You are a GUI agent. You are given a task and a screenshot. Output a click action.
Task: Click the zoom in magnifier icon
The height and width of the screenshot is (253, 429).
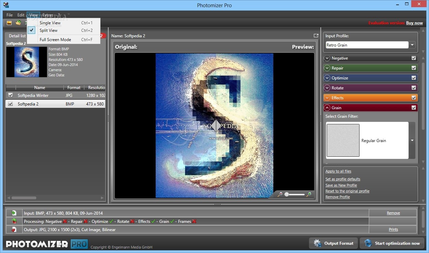(x=309, y=194)
